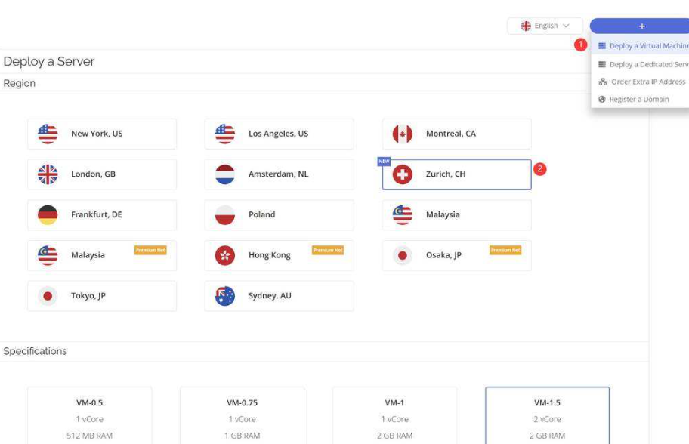This screenshot has width=689, height=444.
Task: Click the Australian flag next to Sydney
Action: pyautogui.click(x=225, y=296)
